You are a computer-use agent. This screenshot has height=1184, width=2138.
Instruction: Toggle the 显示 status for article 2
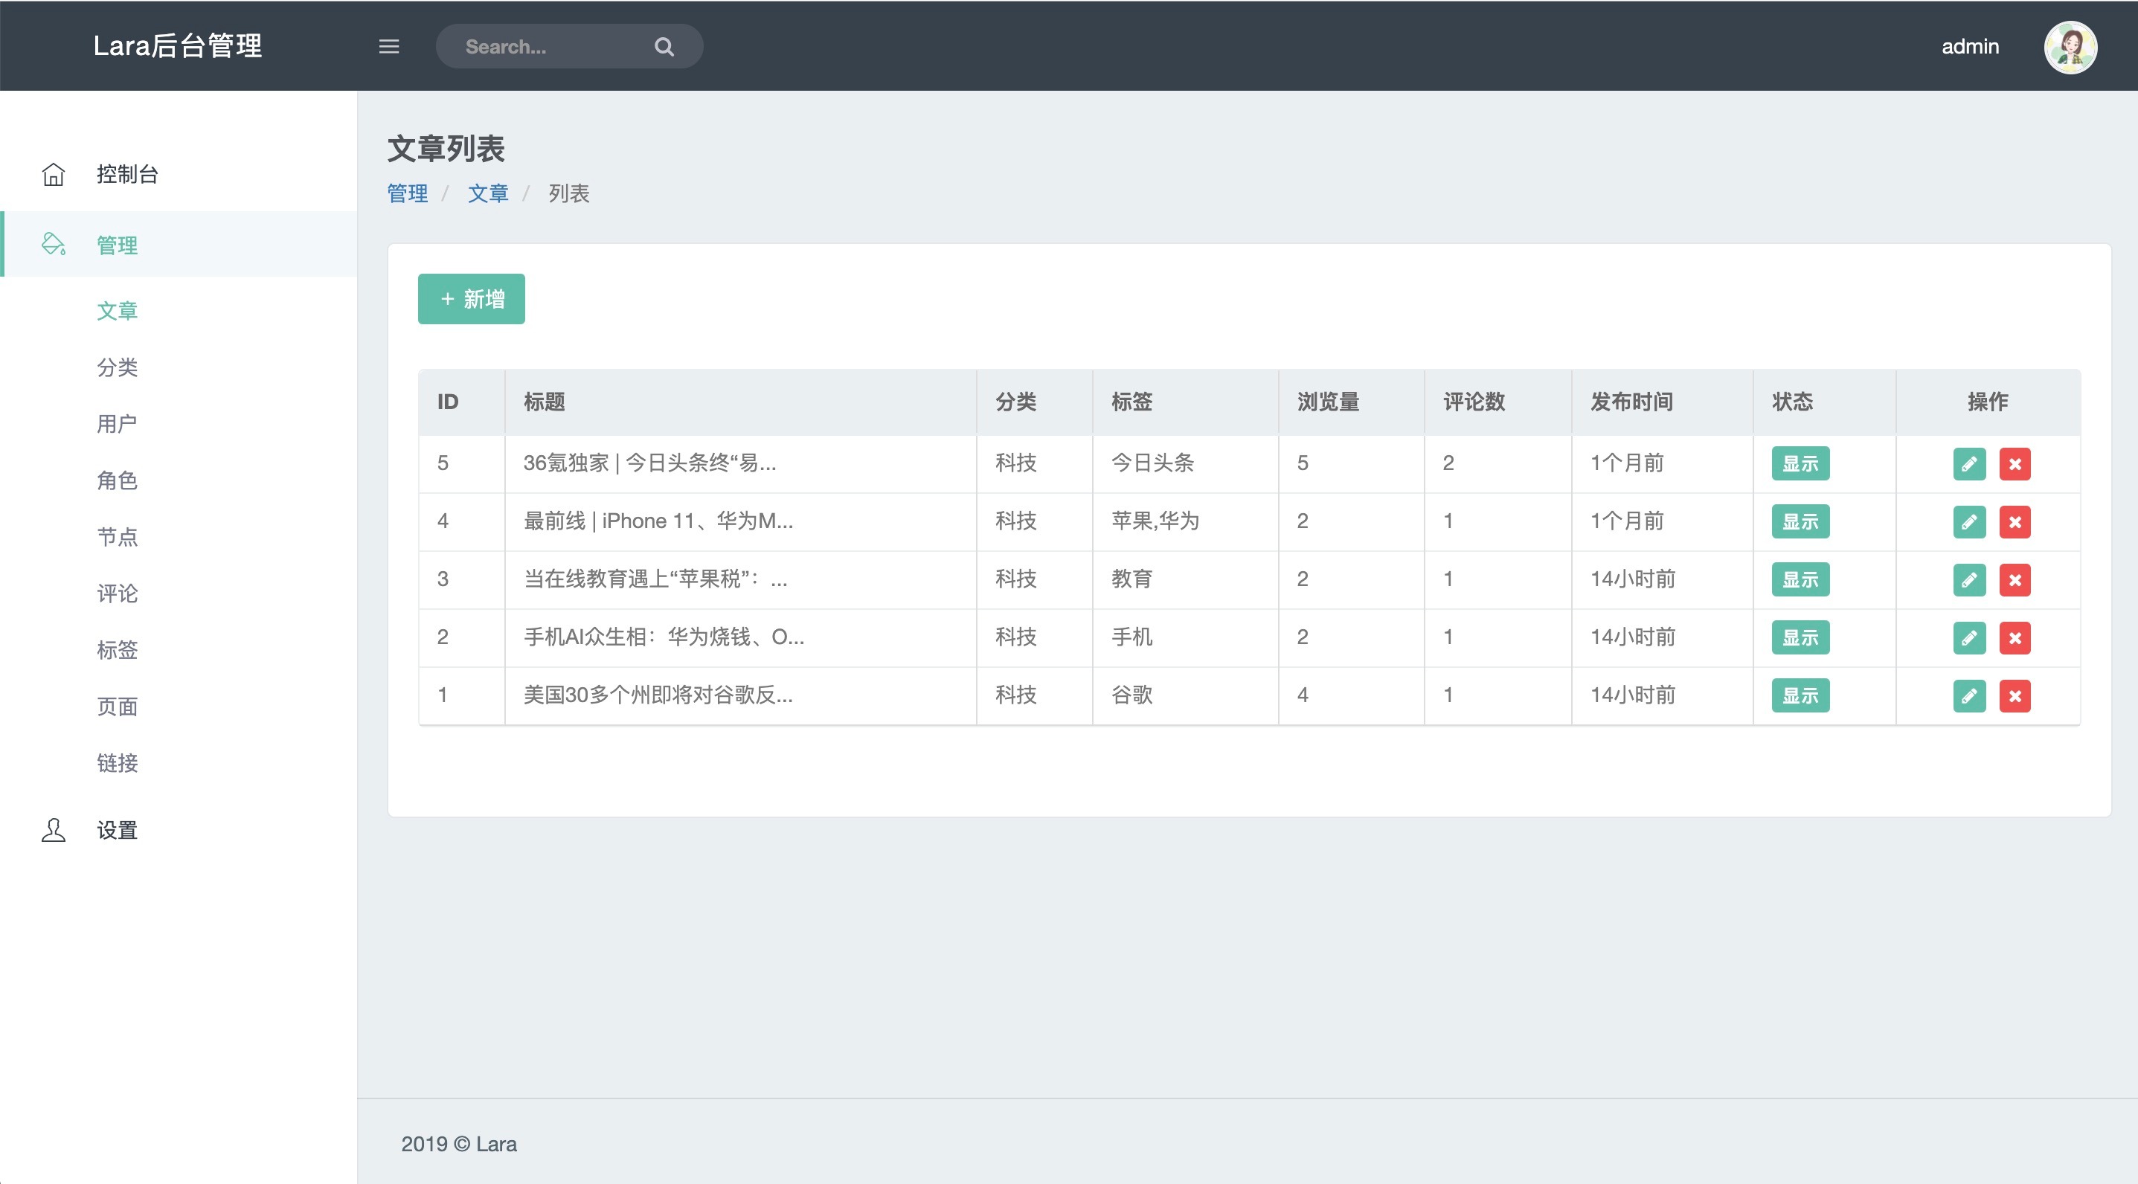pyautogui.click(x=1800, y=638)
